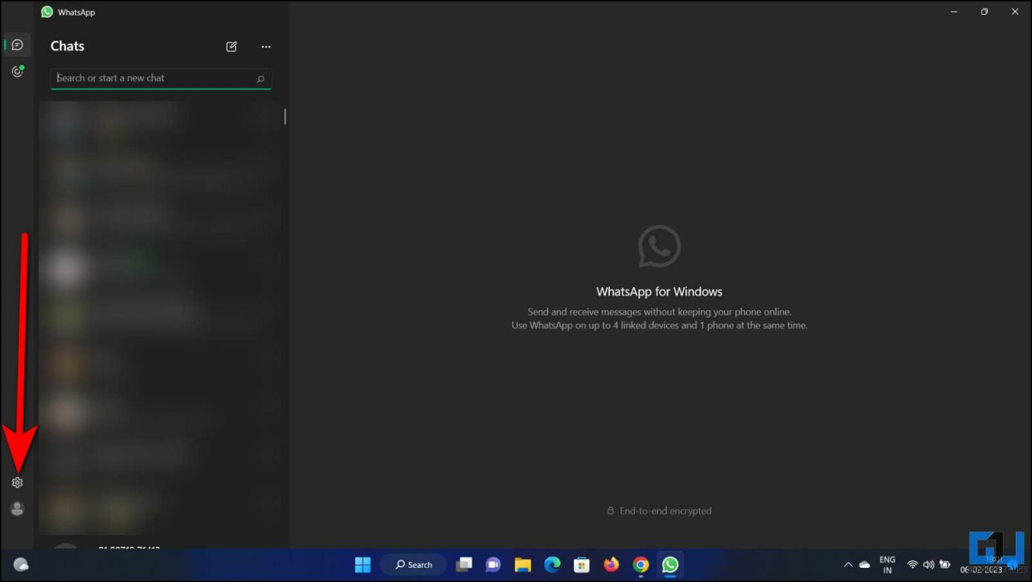Open the three-dot options menu in Chats

[x=266, y=46]
